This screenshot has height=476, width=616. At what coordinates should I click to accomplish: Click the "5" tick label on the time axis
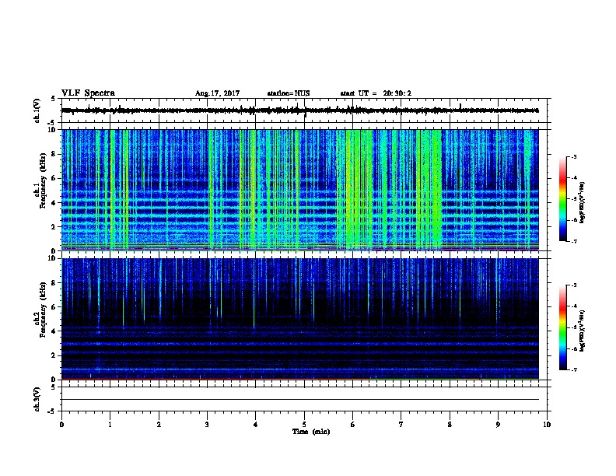pyautogui.click(x=304, y=425)
